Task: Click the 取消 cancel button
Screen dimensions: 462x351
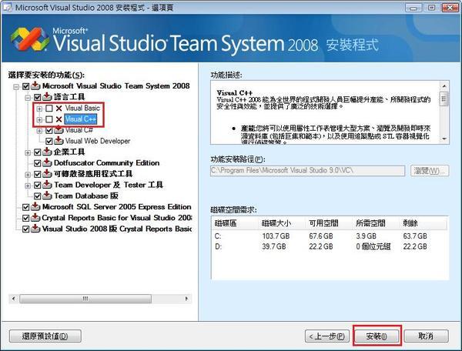Action: pyautogui.click(x=427, y=336)
